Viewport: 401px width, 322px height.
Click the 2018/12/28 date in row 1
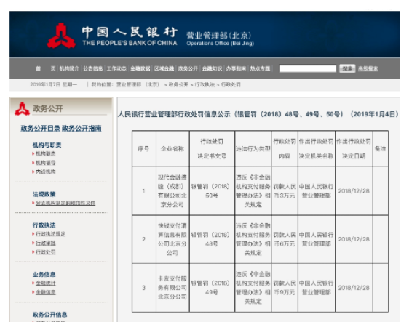point(354,191)
